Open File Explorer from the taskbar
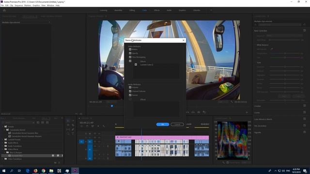The image size is (310, 174). 51,171
